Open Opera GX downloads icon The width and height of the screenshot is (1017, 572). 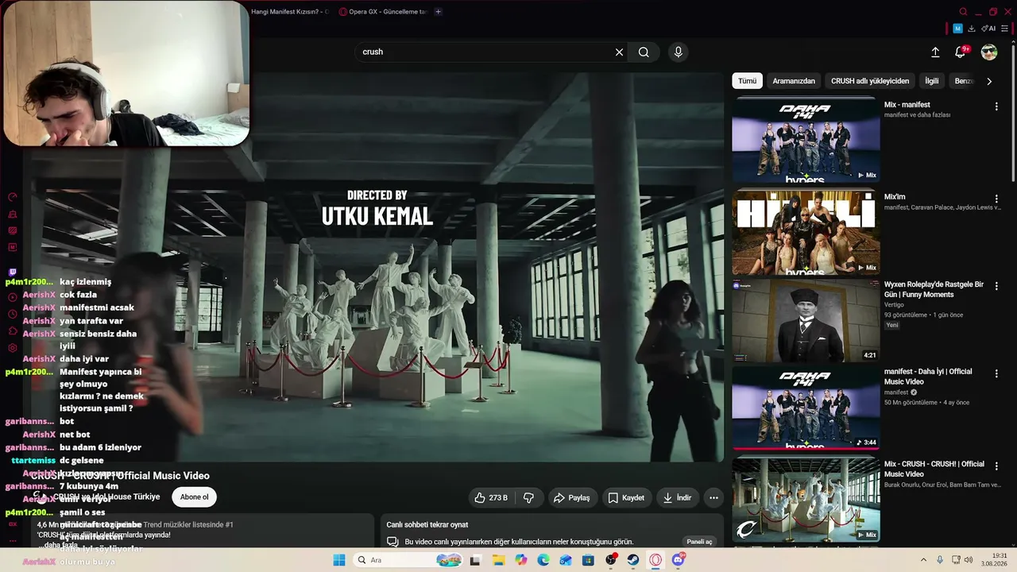point(971,29)
